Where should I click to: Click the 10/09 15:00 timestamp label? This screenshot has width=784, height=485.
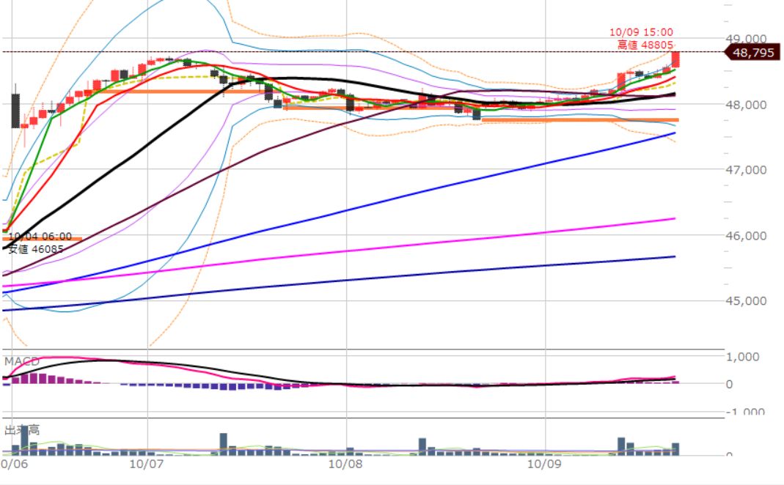pyautogui.click(x=641, y=32)
